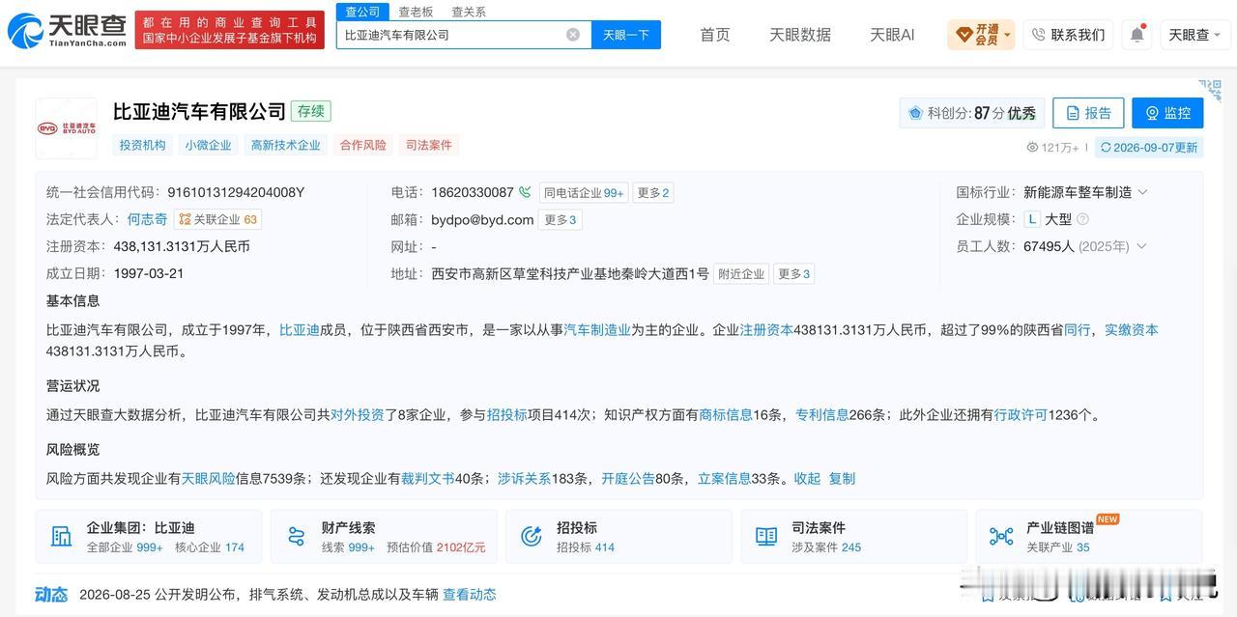Clear the search field with the X icon

click(x=573, y=35)
